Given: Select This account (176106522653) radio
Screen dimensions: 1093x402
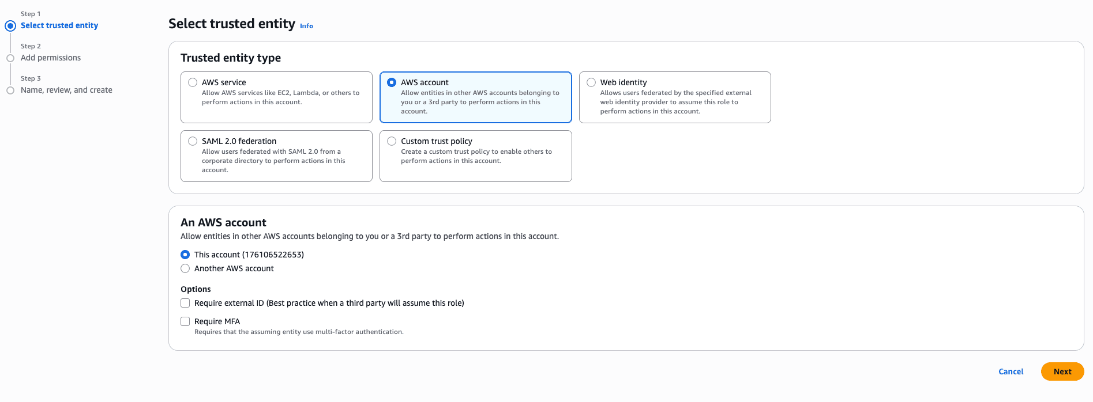Looking at the screenshot, I should 185,255.
